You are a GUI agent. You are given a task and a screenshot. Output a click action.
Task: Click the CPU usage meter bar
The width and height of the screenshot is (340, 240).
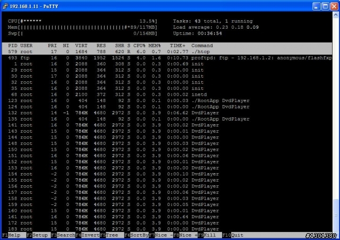point(82,21)
